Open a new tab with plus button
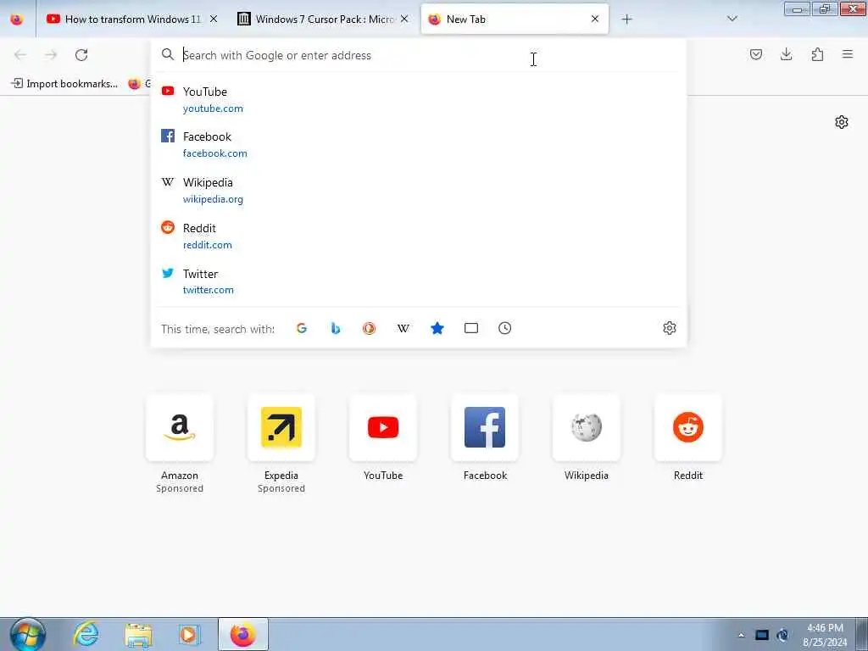Screen dimensions: 868x651 (626, 19)
